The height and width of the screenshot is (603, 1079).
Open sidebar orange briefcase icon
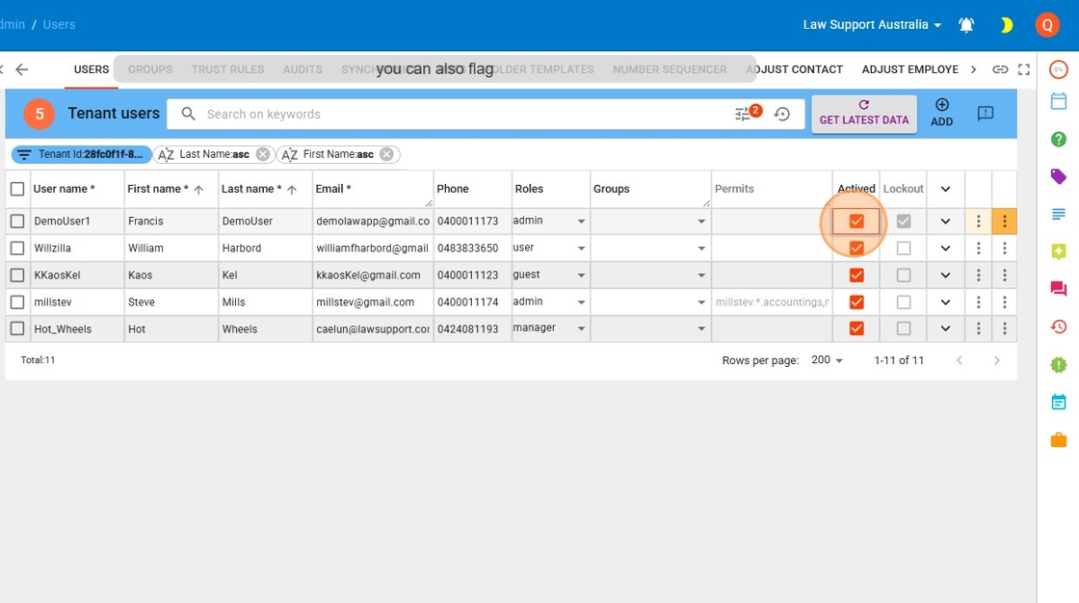pos(1059,439)
